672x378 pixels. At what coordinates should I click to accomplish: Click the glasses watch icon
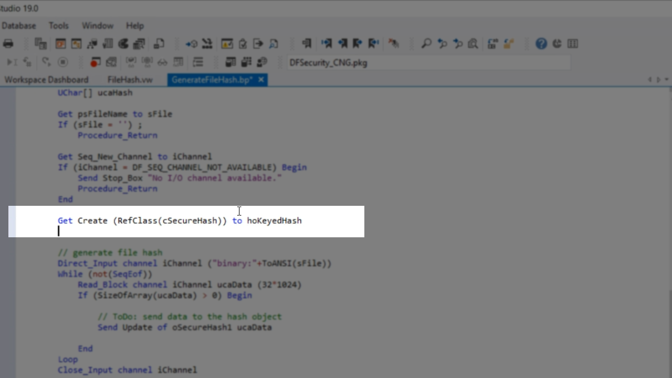click(x=163, y=62)
